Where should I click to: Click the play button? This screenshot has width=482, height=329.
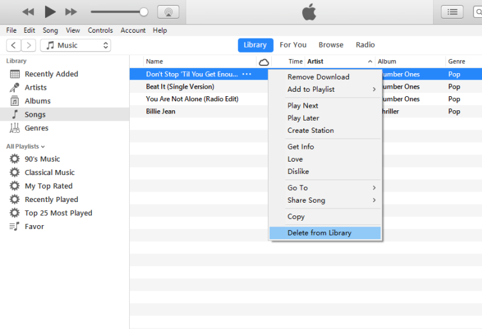[50, 12]
